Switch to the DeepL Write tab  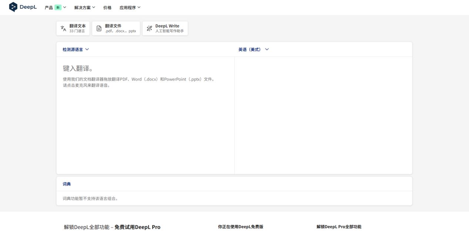click(165, 28)
